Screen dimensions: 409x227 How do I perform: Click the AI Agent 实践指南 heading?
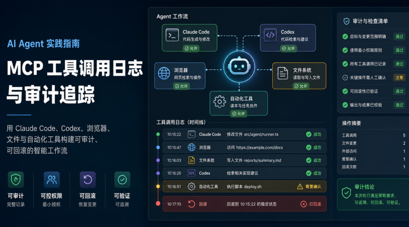[x=43, y=44]
